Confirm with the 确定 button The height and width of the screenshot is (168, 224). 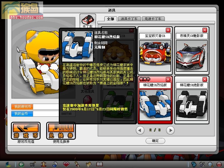(x=155, y=141)
